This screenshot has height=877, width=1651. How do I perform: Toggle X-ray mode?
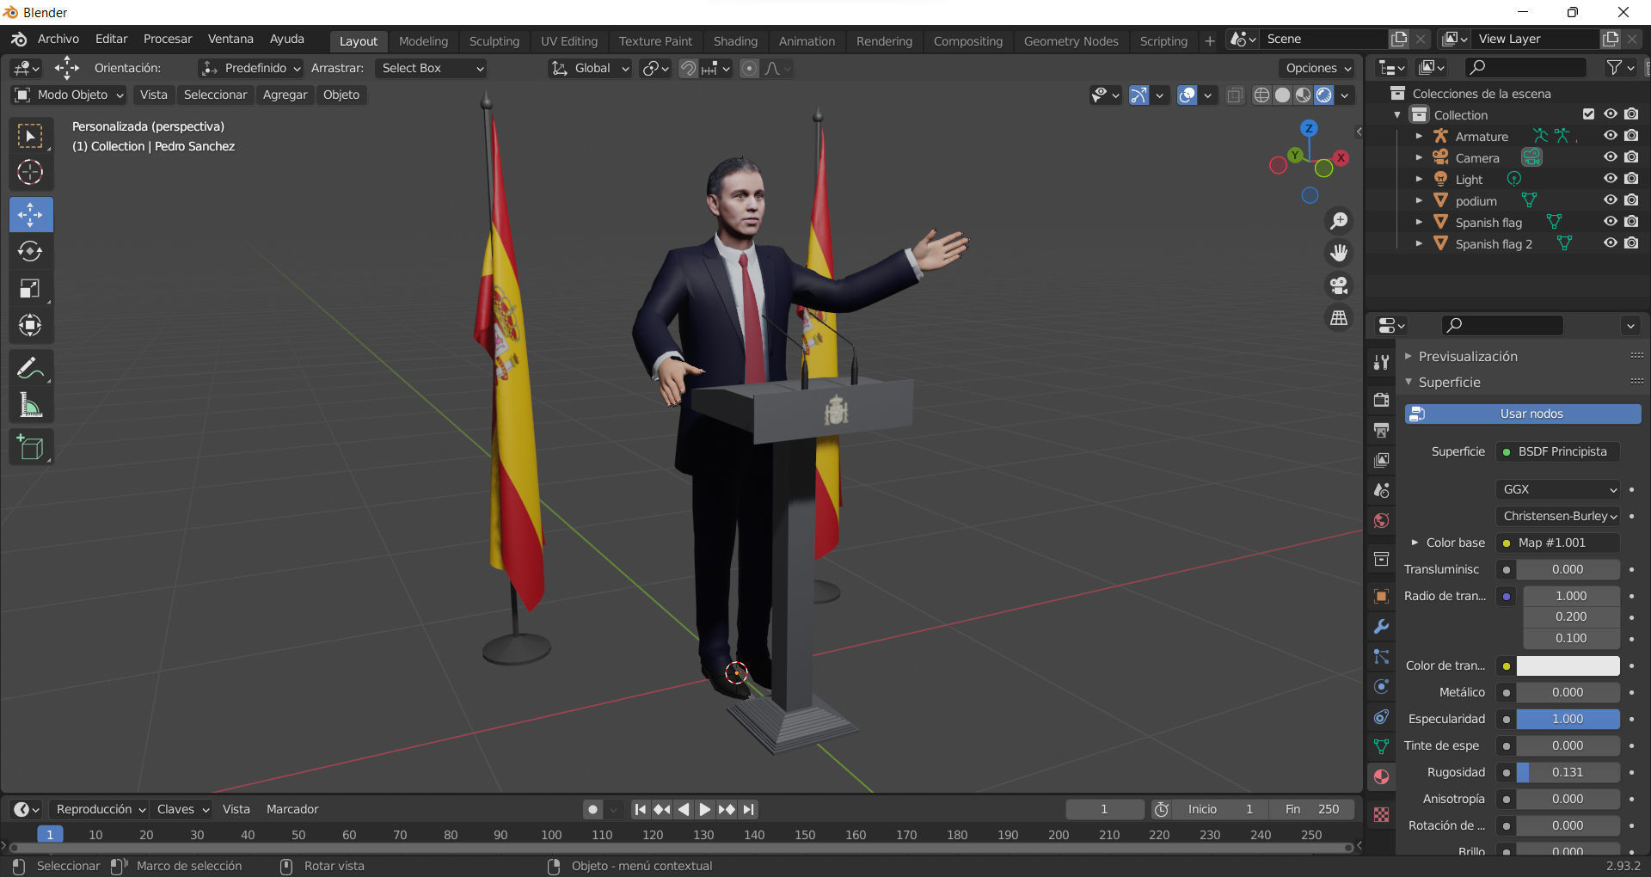click(x=1235, y=95)
